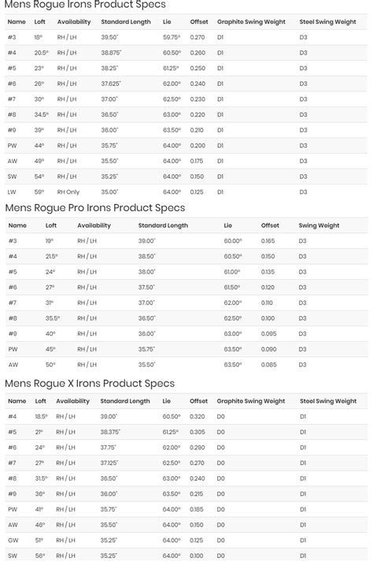Select the 0.320 offset value in Rogue X
The width and height of the screenshot is (373, 562).
pyautogui.click(x=198, y=416)
